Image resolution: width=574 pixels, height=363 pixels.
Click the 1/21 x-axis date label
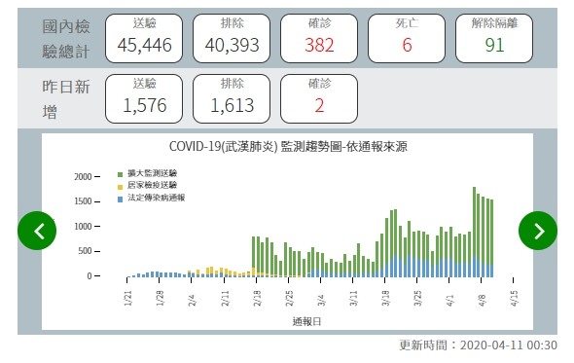click(128, 298)
